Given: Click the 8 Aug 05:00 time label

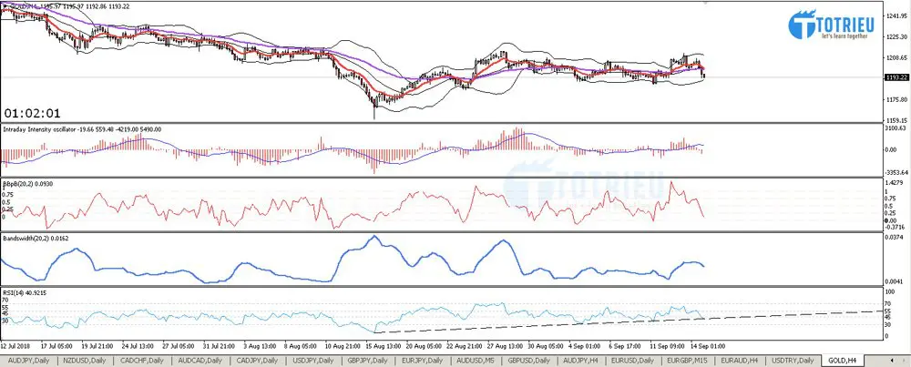Looking at the screenshot, I should click(301, 346).
